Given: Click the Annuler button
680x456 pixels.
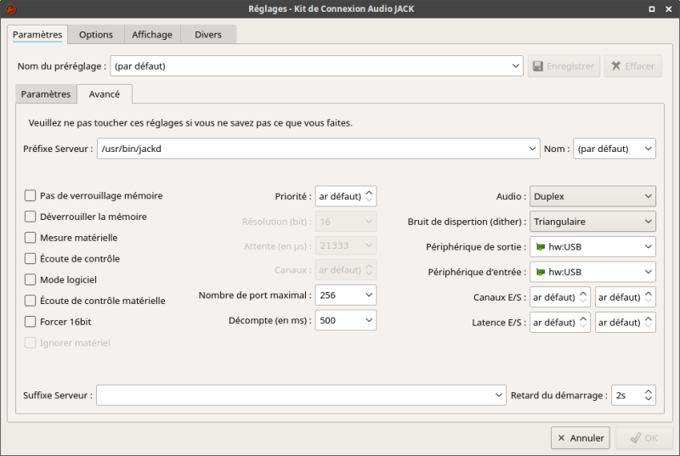Looking at the screenshot, I should tap(581, 438).
